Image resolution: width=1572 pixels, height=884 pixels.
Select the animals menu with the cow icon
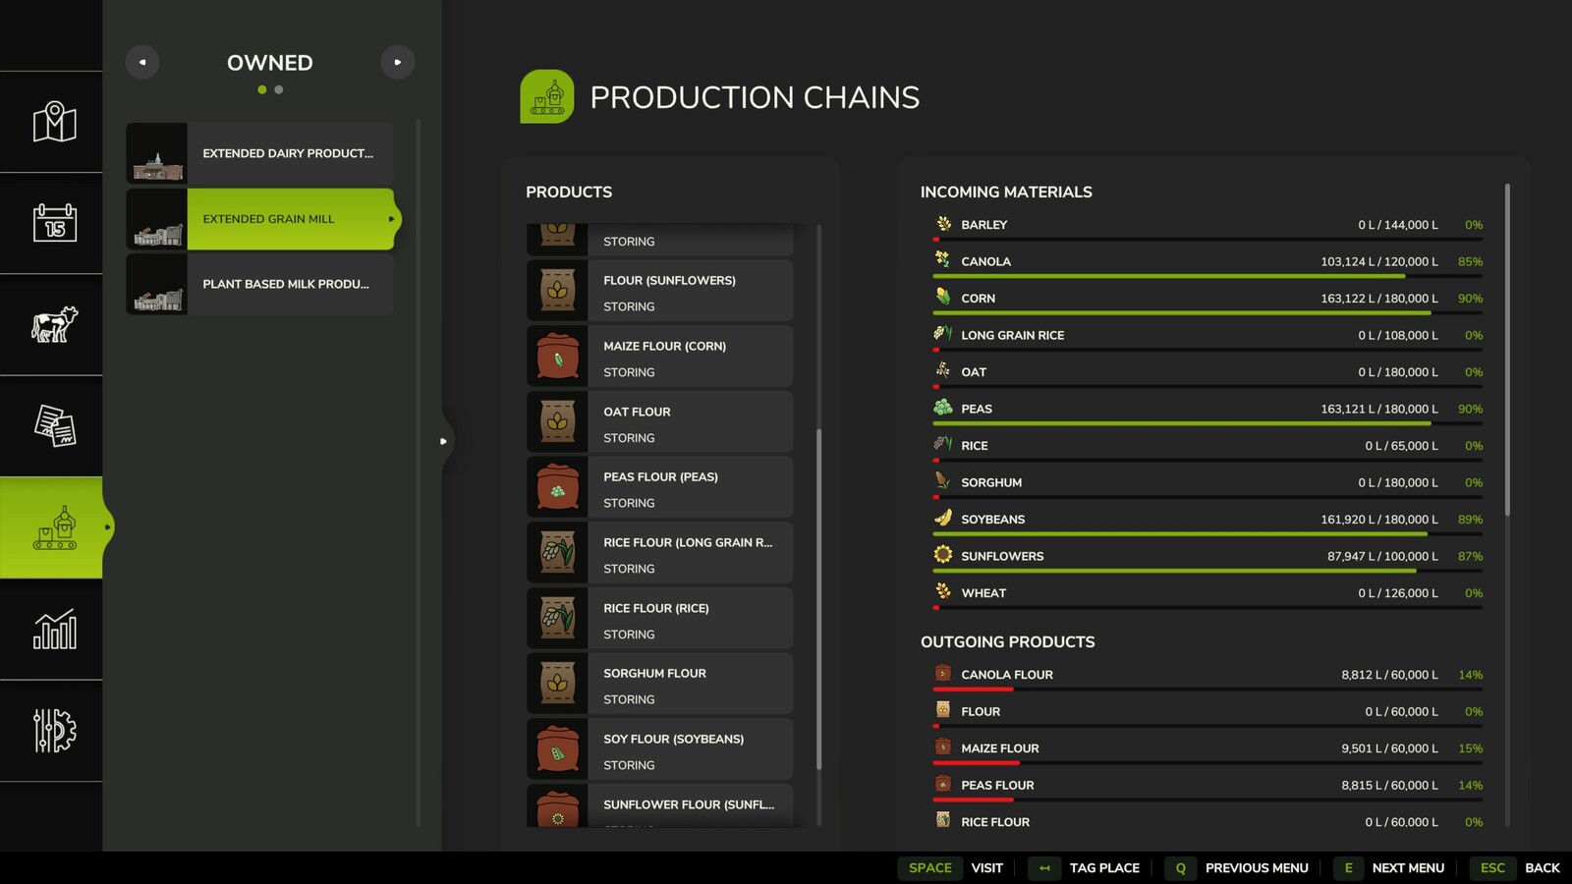[51, 326]
